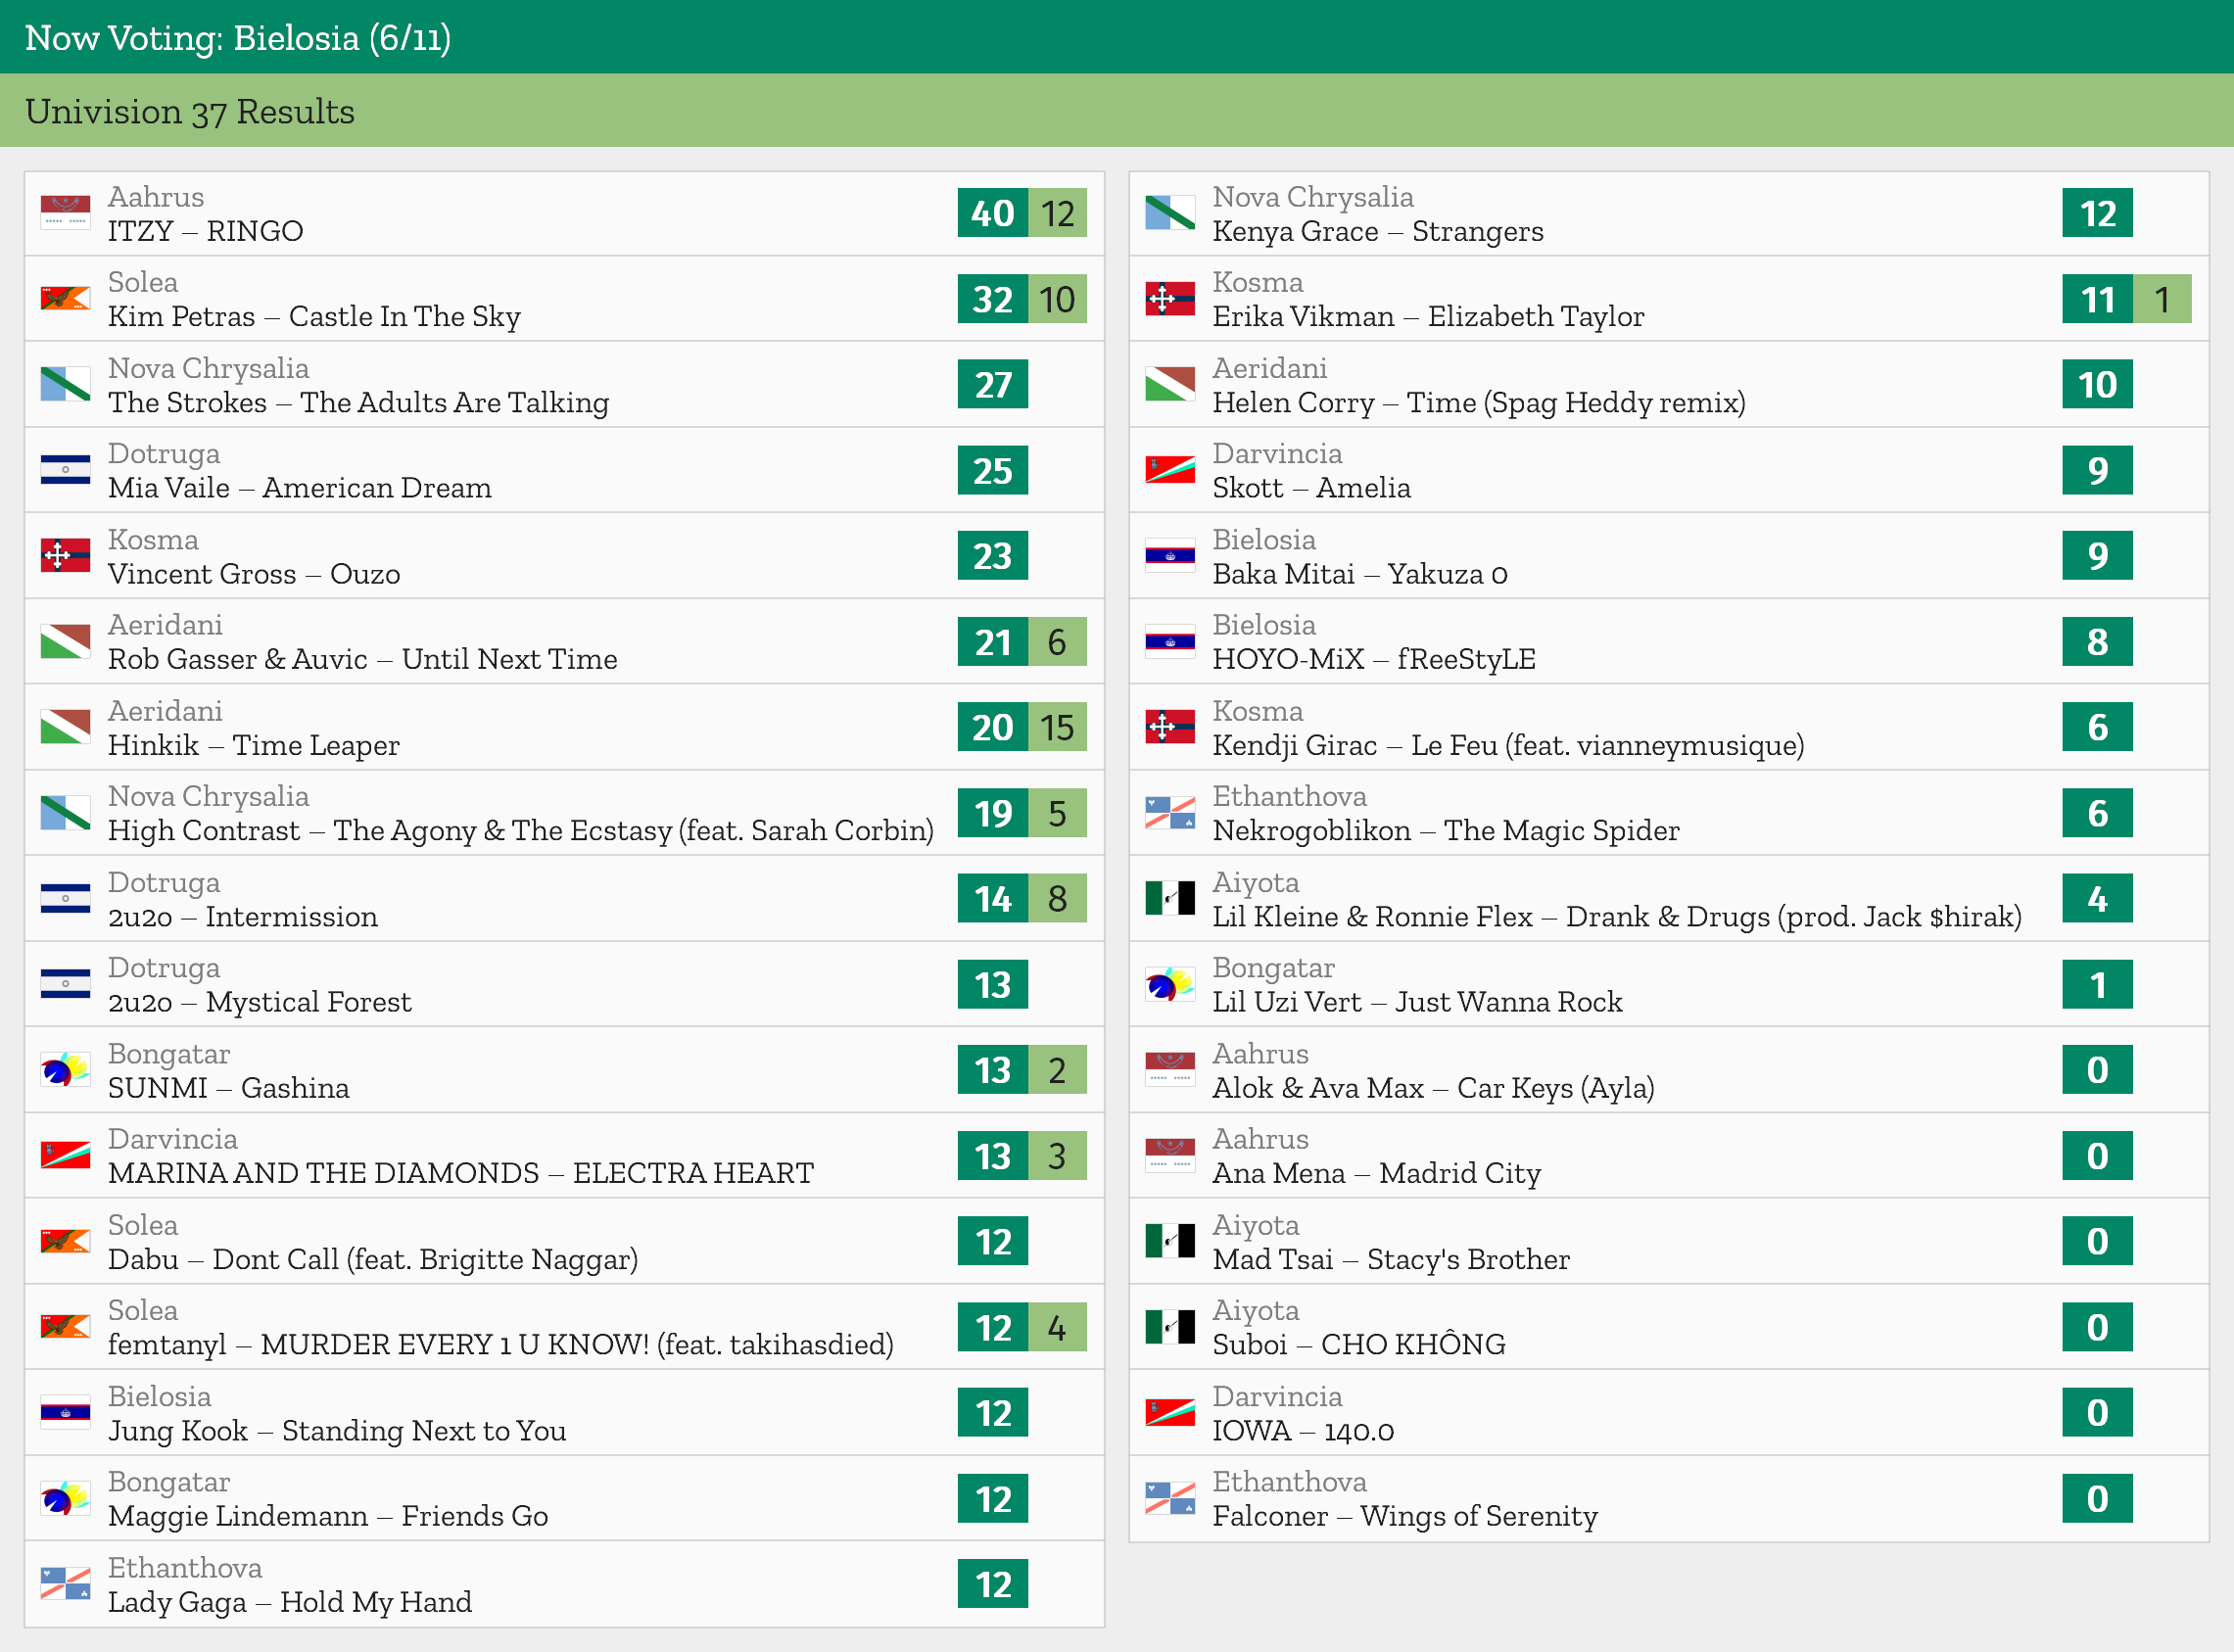Click the score 11 for Elizabeth Taylor
Screen dimensions: 2234x1652
point(2097,298)
